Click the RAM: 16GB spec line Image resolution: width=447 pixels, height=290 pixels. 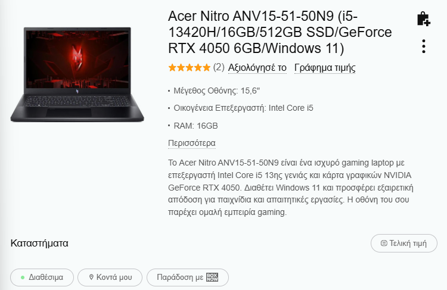click(x=196, y=126)
